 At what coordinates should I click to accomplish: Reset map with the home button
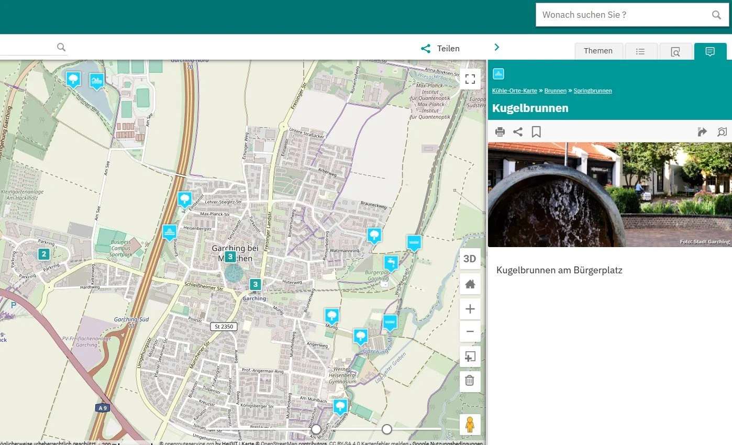(470, 284)
